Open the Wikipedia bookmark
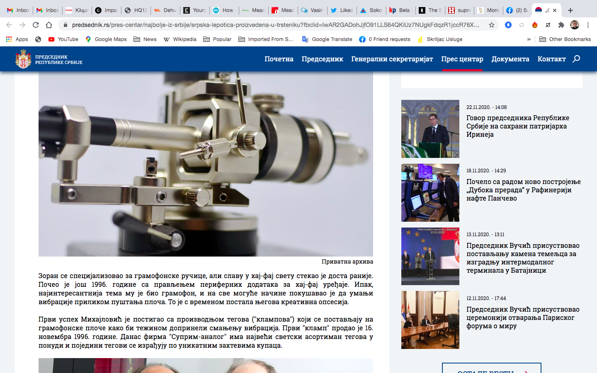The image size is (597, 373). tap(180, 39)
